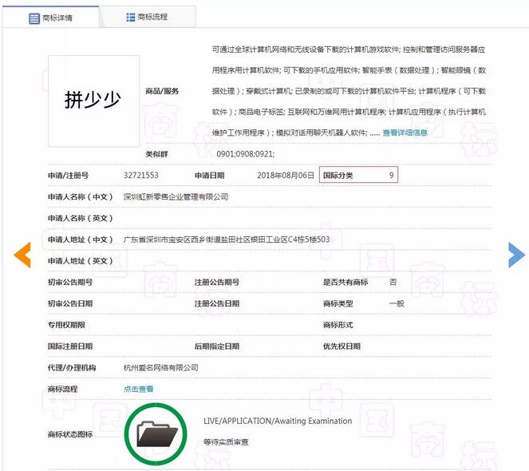This screenshot has width=529, height=471.
Task: Click the 商品/服务 label
Action: (x=162, y=91)
